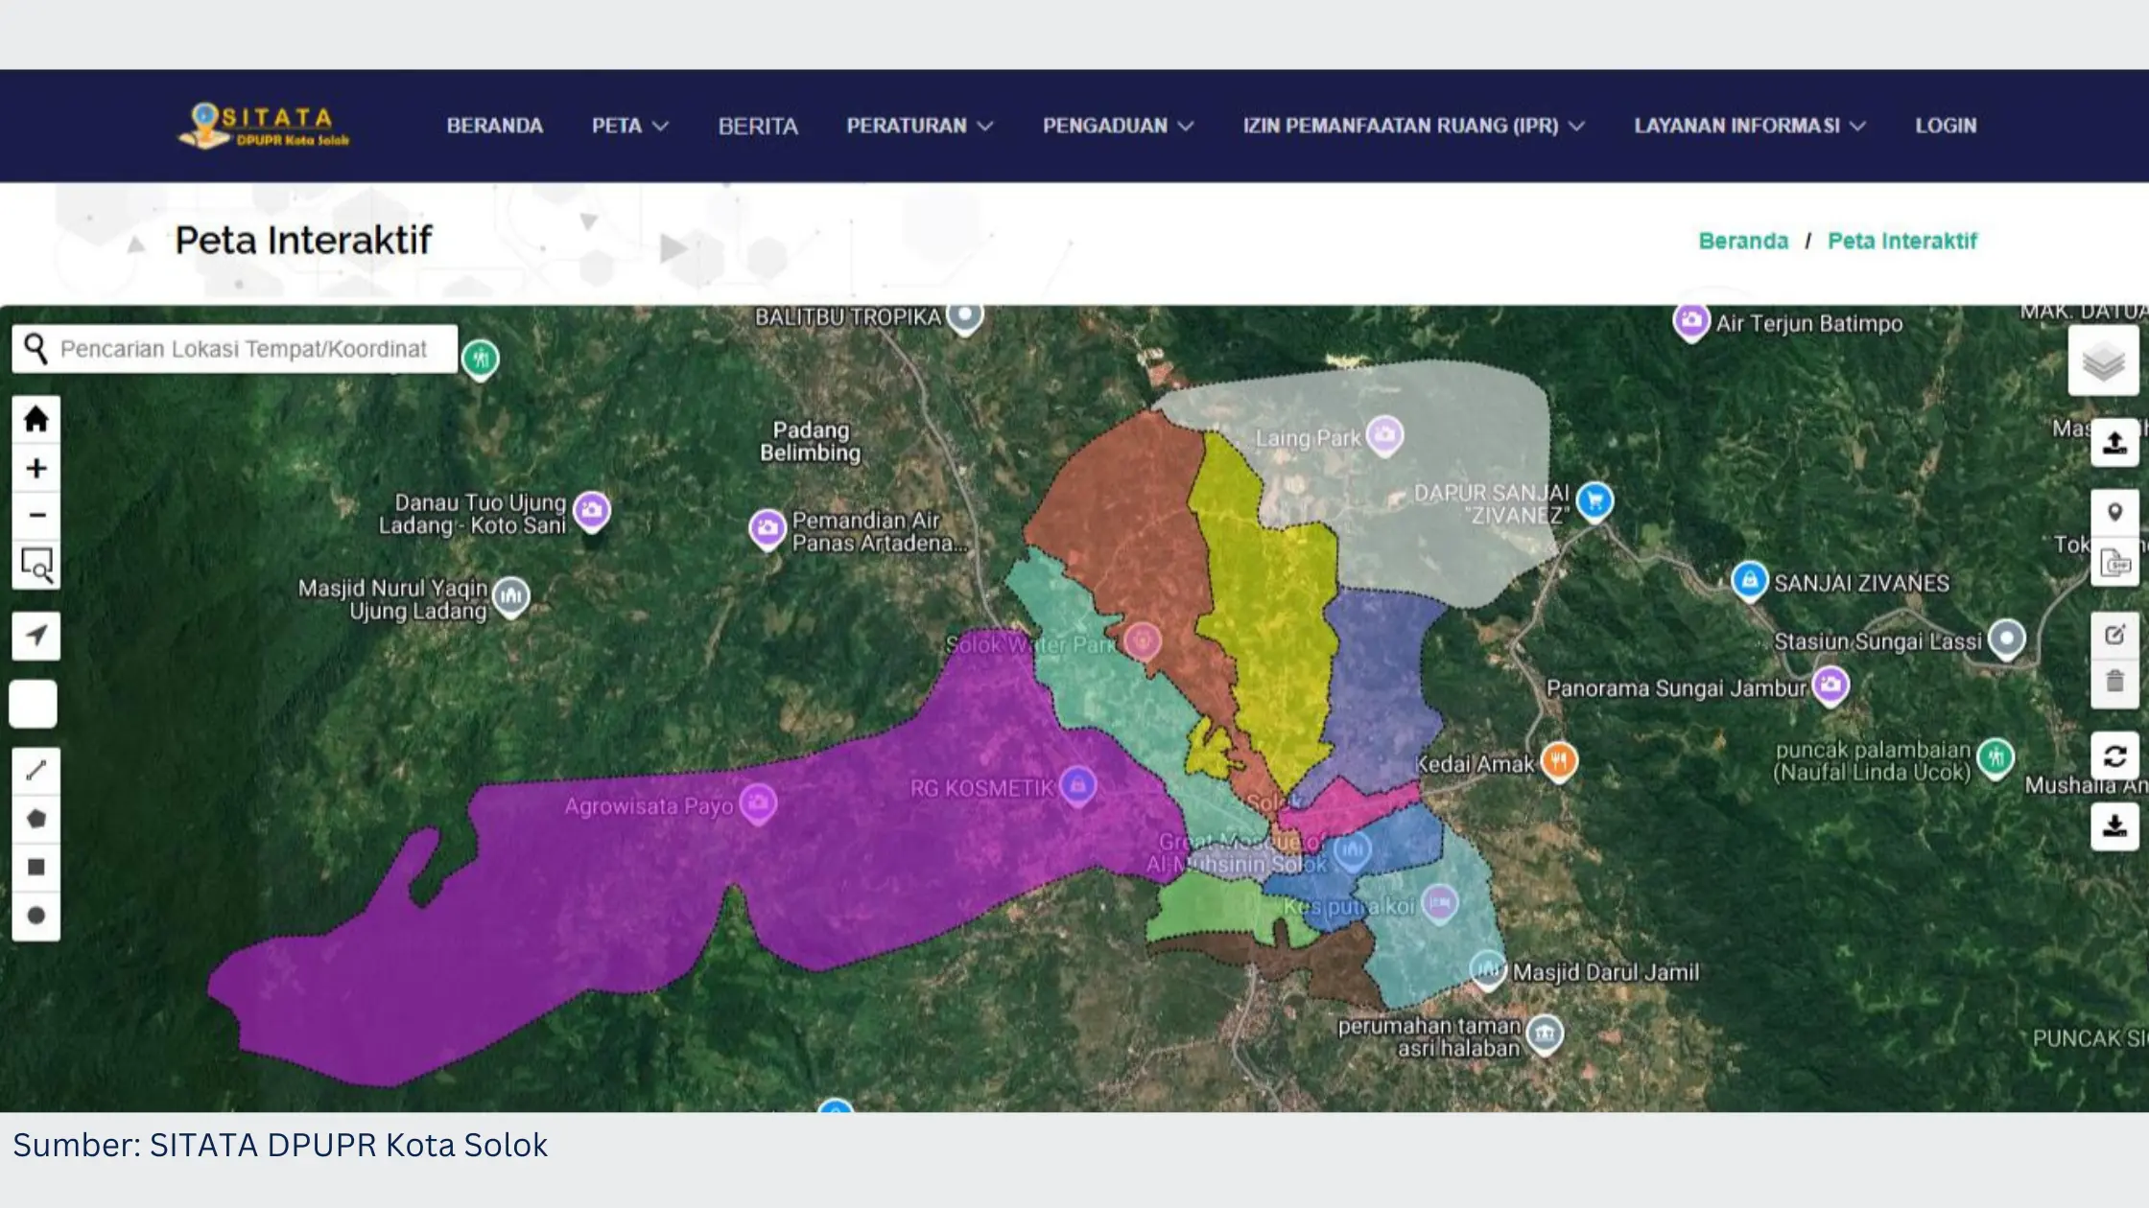Click the LOGIN link
Viewport: 2149px width, 1208px height.
(1944, 125)
